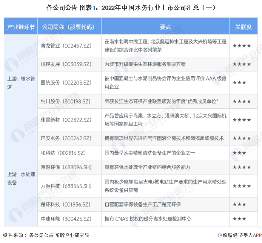Click the three-star rating for 中建环能
The width and height of the screenshot is (262, 243).
pyautogui.click(x=239, y=219)
